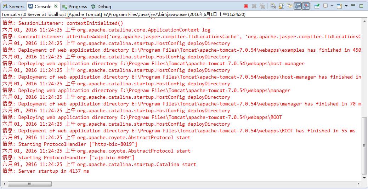Click the vertical scrollbar thumb

coord(364,146)
